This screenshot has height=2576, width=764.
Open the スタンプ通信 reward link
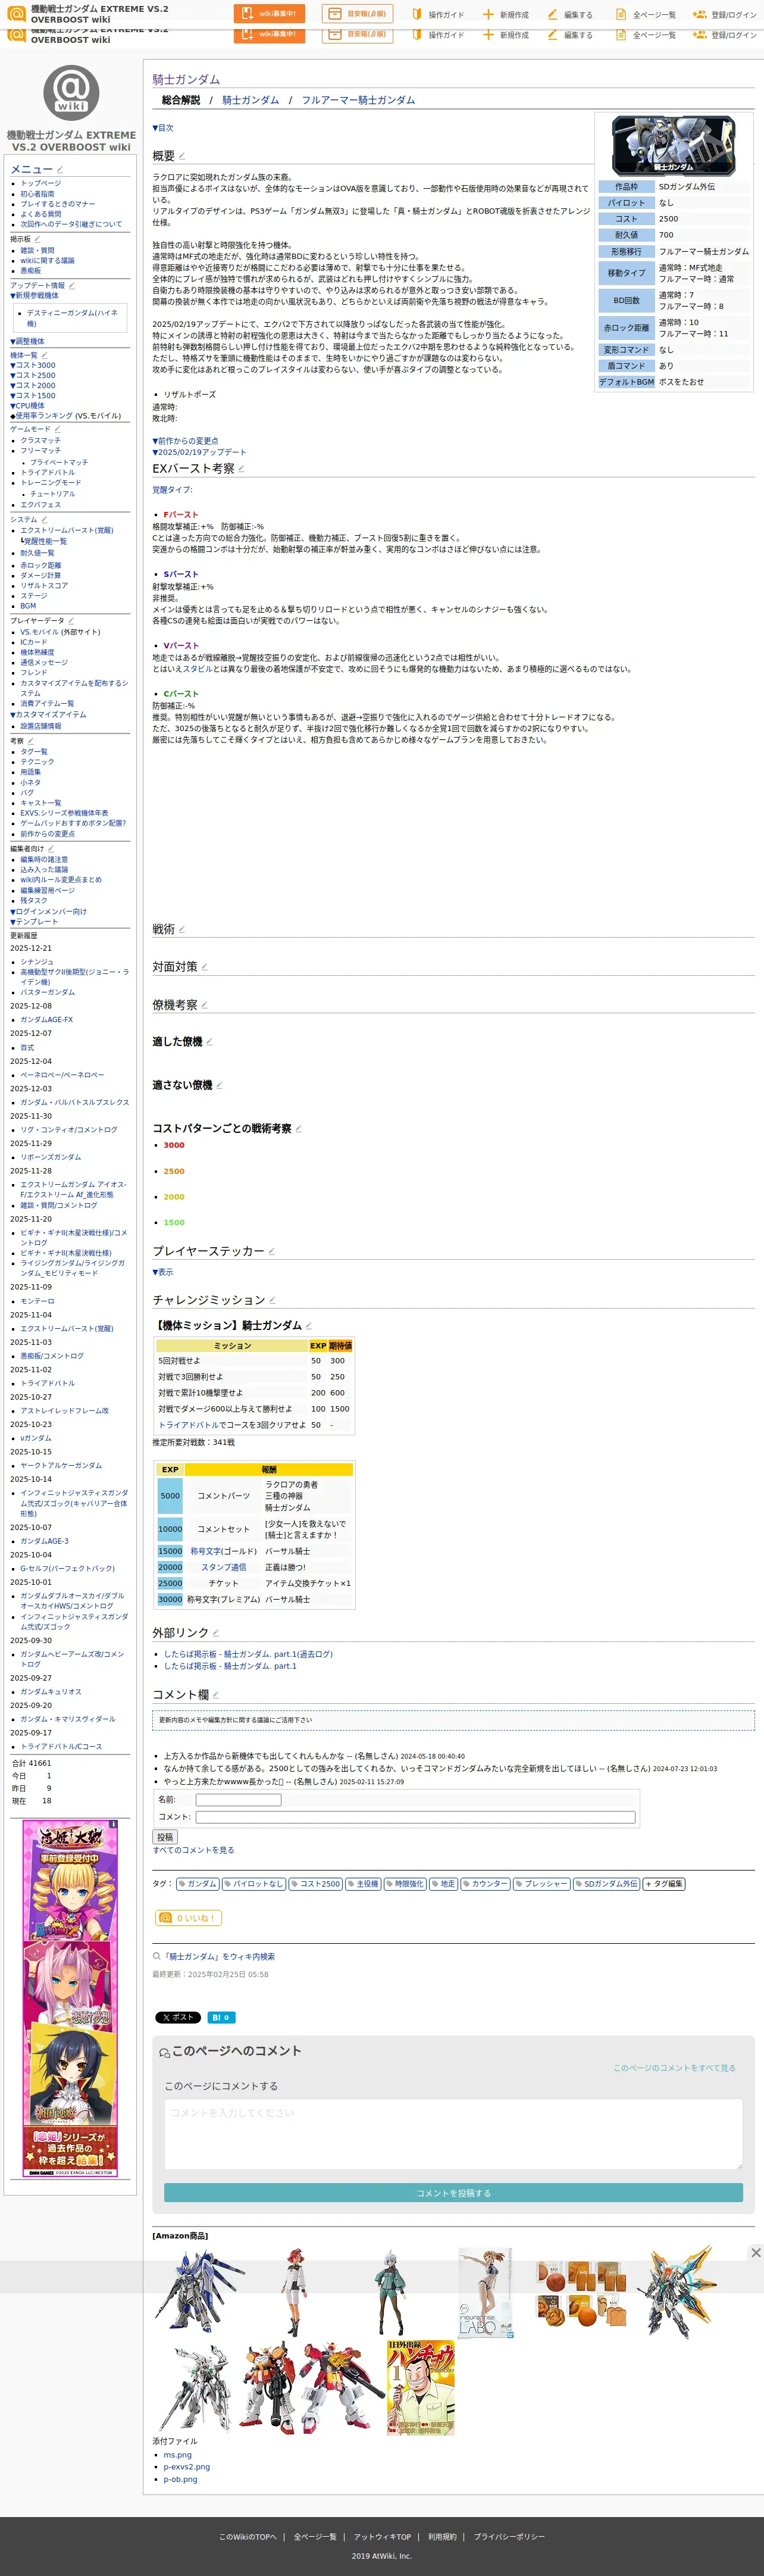[x=223, y=1567]
